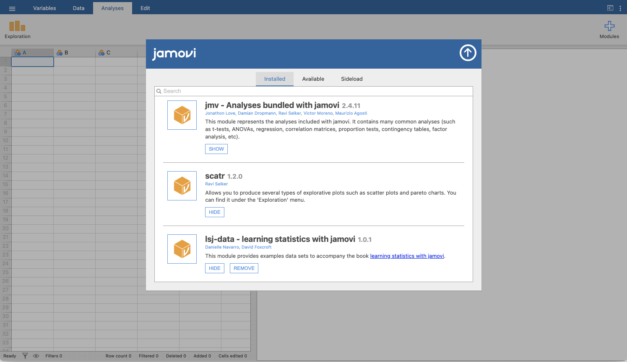Open the Edit tab
Screen dimensions: 627x362
point(145,8)
